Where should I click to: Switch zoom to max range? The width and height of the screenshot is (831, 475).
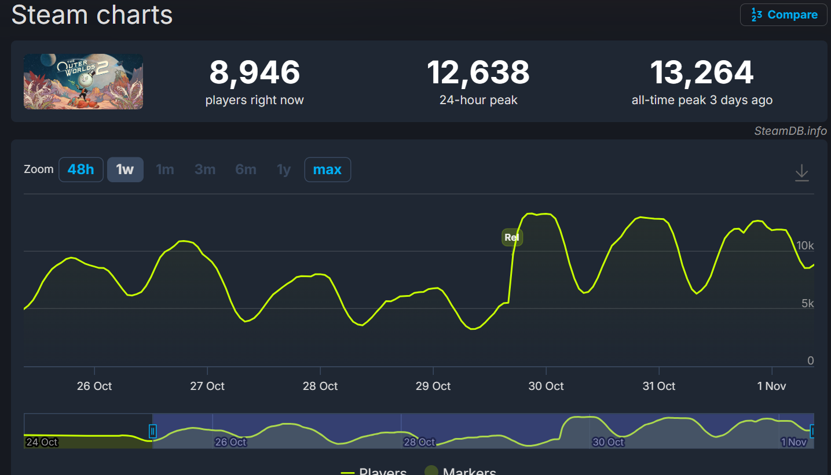click(327, 170)
